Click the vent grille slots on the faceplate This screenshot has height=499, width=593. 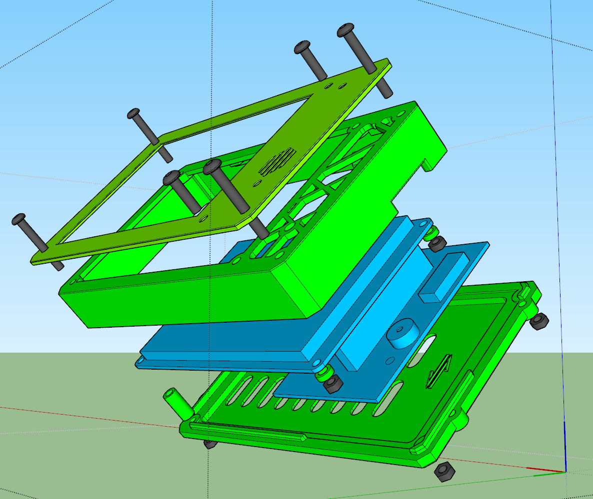(277, 162)
